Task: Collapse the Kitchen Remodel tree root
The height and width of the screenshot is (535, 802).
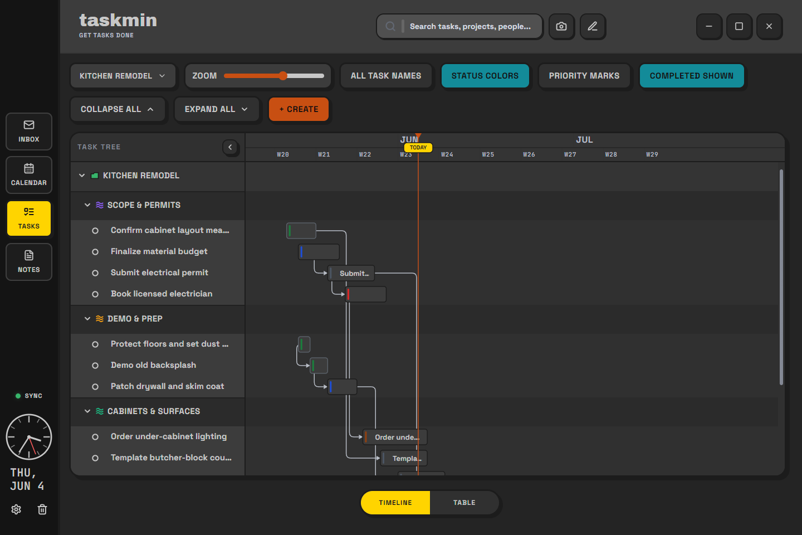Action: (x=82, y=176)
